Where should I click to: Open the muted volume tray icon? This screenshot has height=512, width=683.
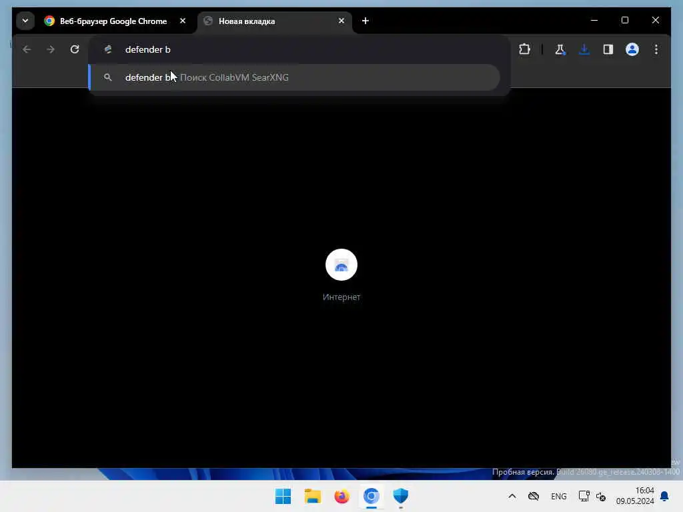tap(601, 496)
